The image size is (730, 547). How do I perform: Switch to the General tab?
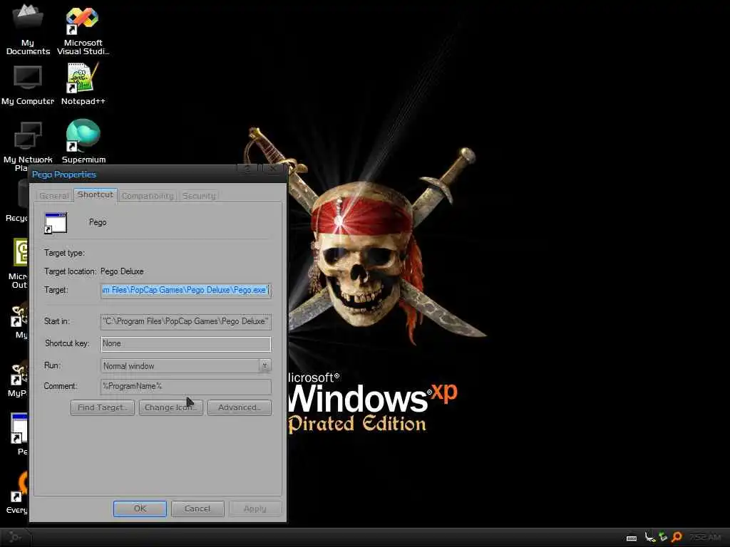pos(54,196)
